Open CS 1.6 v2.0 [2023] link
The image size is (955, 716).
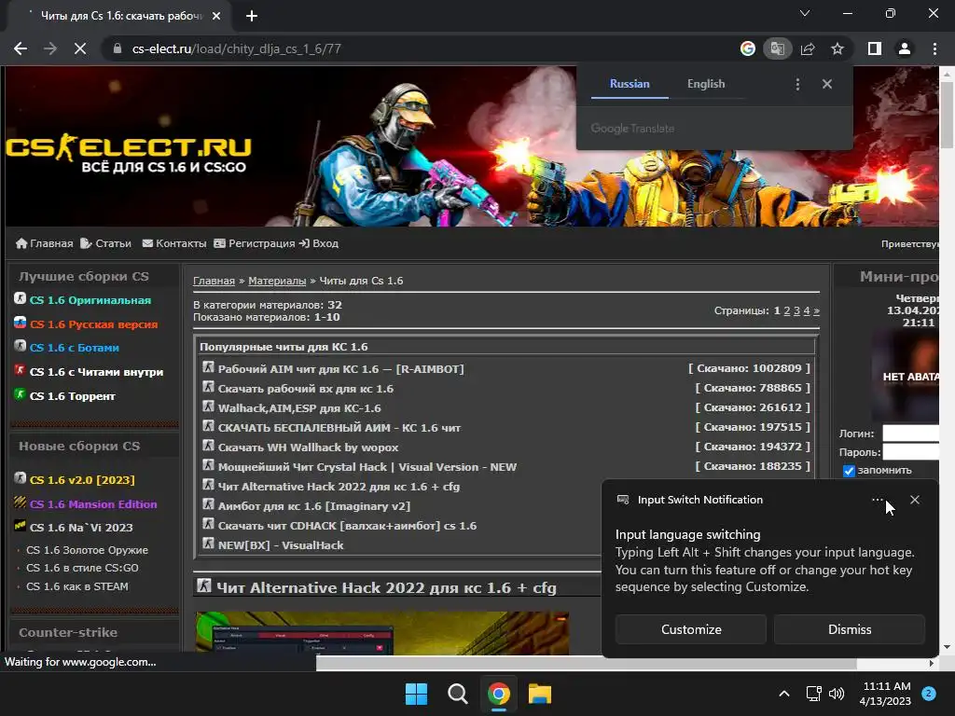coord(82,480)
